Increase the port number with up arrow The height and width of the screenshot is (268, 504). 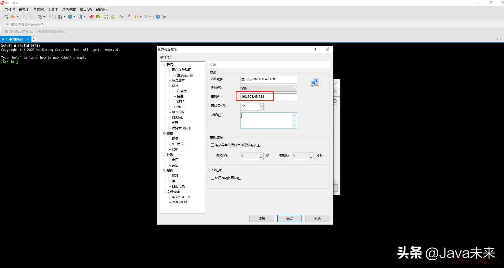(261, 105)
